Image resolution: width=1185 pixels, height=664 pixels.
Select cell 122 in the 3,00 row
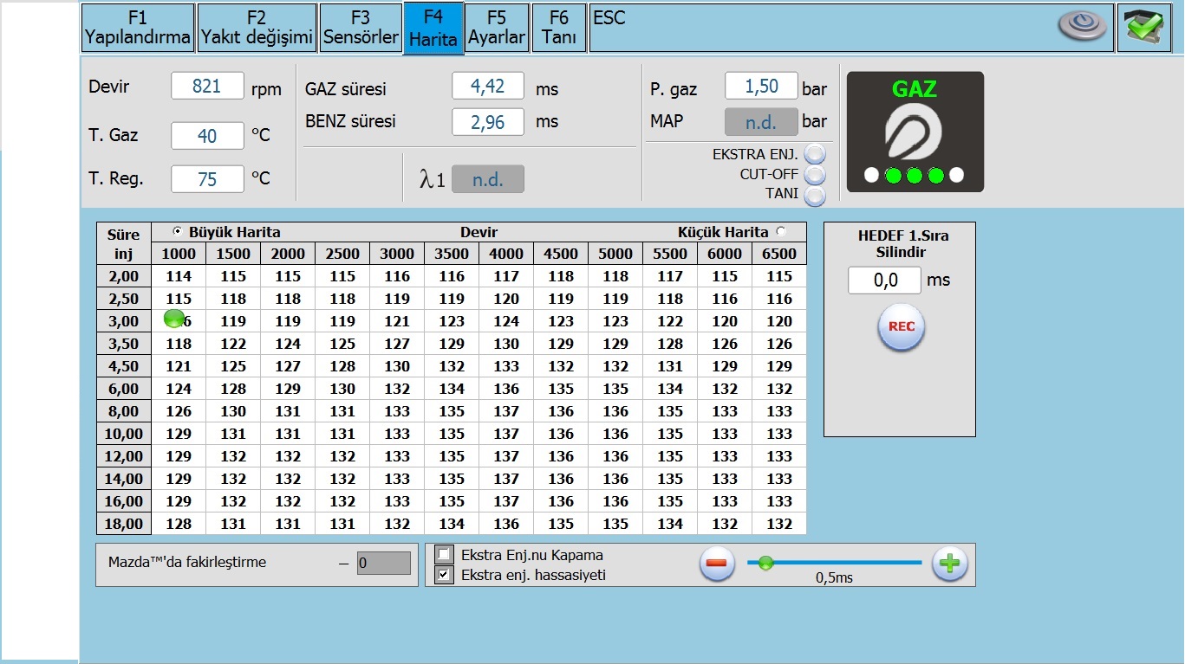670,321
